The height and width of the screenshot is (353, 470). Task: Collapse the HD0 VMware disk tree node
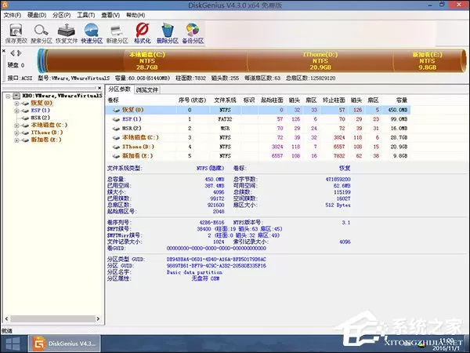[9, 96]
